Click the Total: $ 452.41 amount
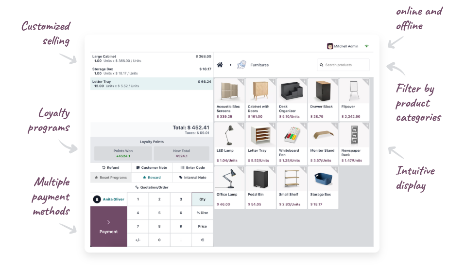465x272 pixels. tap(191, 127)
